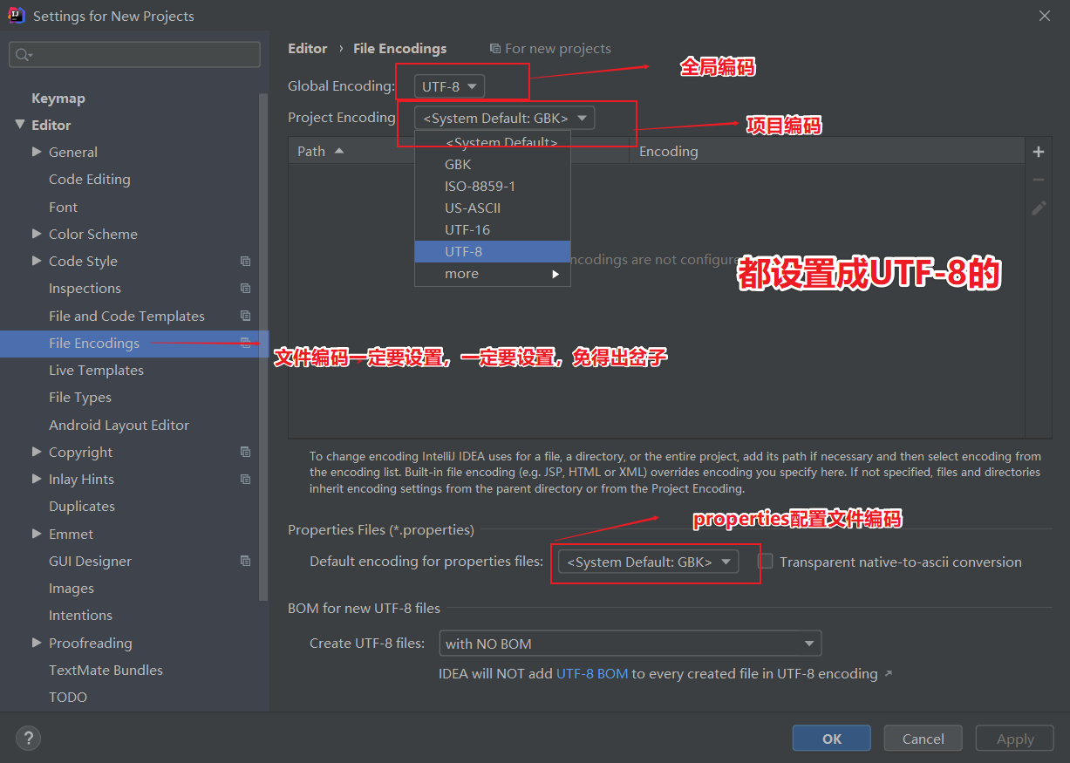Image resolution: width=1070 pixels, height=763 pixels.
Task: Expand the General tree node
Action: pyautogui.click(x=37, y=152)
